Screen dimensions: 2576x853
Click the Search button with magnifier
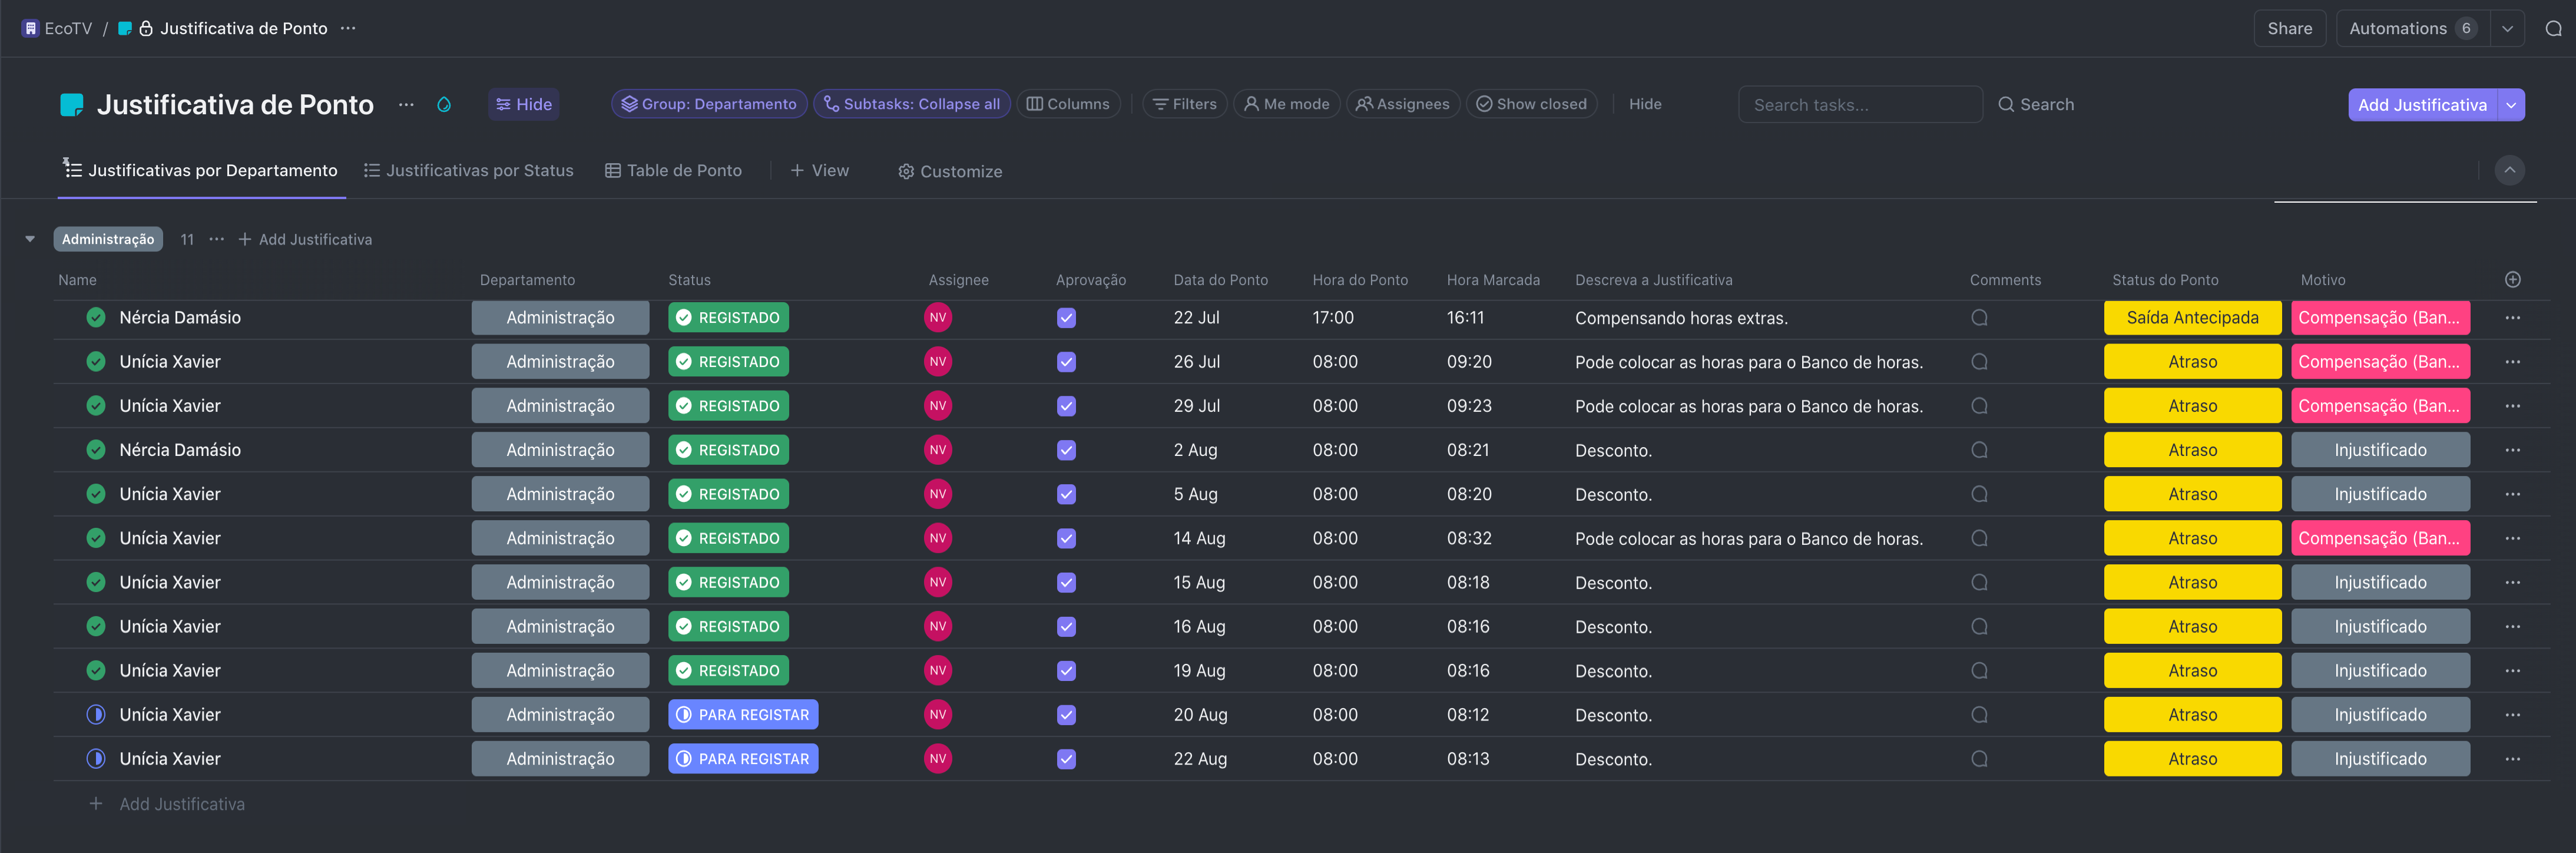[x=2036, y=104]
